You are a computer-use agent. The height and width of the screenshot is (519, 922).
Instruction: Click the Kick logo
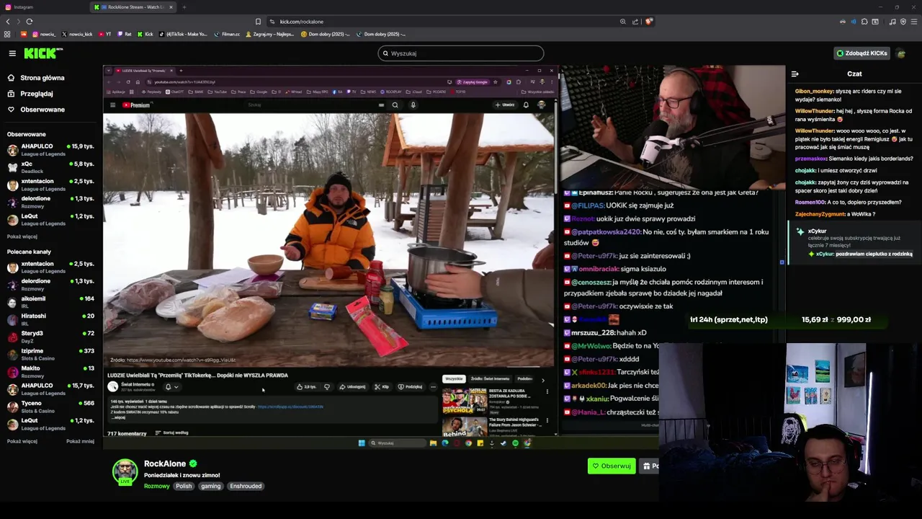(x=42, y=53)
